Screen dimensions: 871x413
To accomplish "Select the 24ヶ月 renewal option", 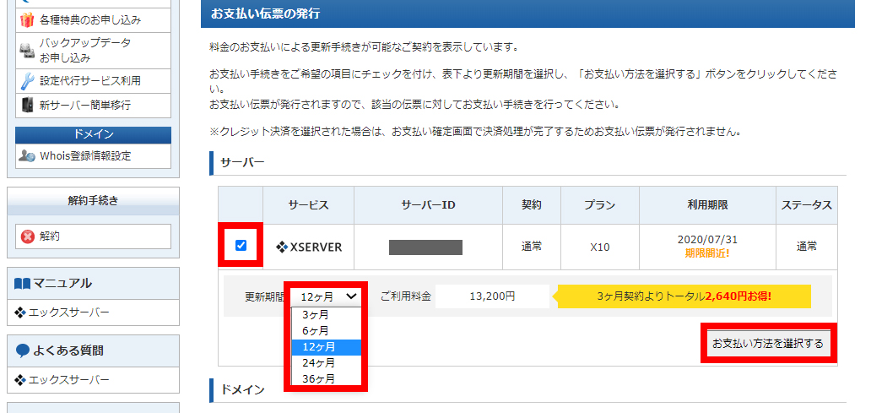I will [x=318, y=363].
